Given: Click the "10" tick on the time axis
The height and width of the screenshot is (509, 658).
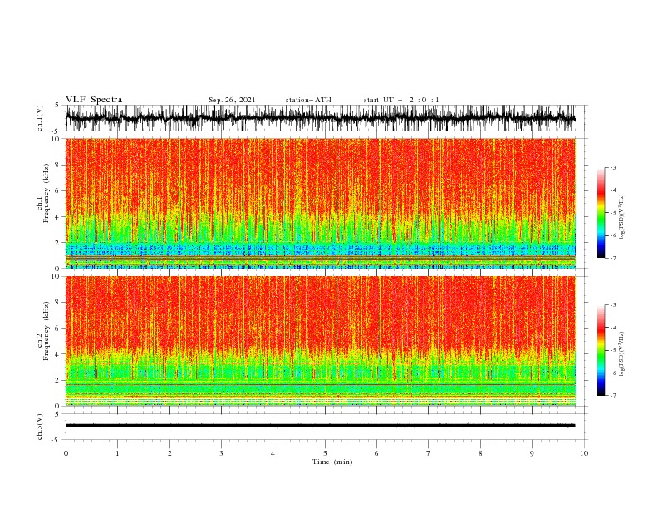Looking at the screenshot, I should pyautogui.click(x=584, y=453).
